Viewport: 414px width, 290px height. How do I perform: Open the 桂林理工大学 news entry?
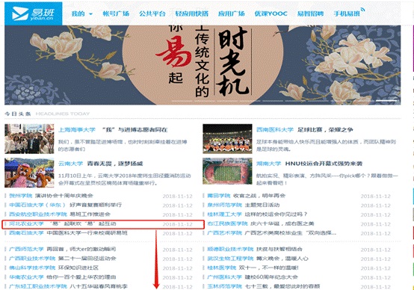(x=257, y=215)
